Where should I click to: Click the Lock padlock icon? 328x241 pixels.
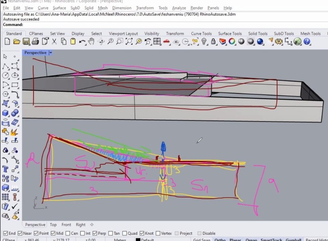click(x=213, y=41)
